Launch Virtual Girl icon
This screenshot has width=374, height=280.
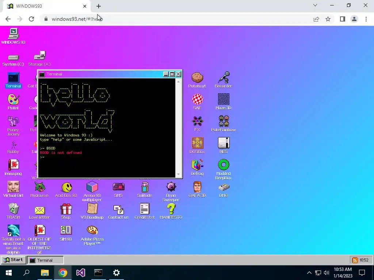(14, 187)
